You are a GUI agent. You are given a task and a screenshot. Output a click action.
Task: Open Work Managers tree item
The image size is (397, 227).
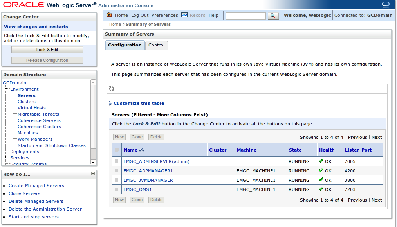click(x=35, y=139)
